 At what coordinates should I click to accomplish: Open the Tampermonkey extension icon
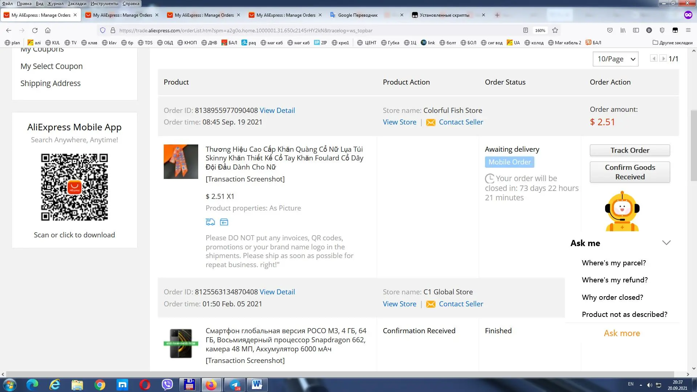point(675,30)
